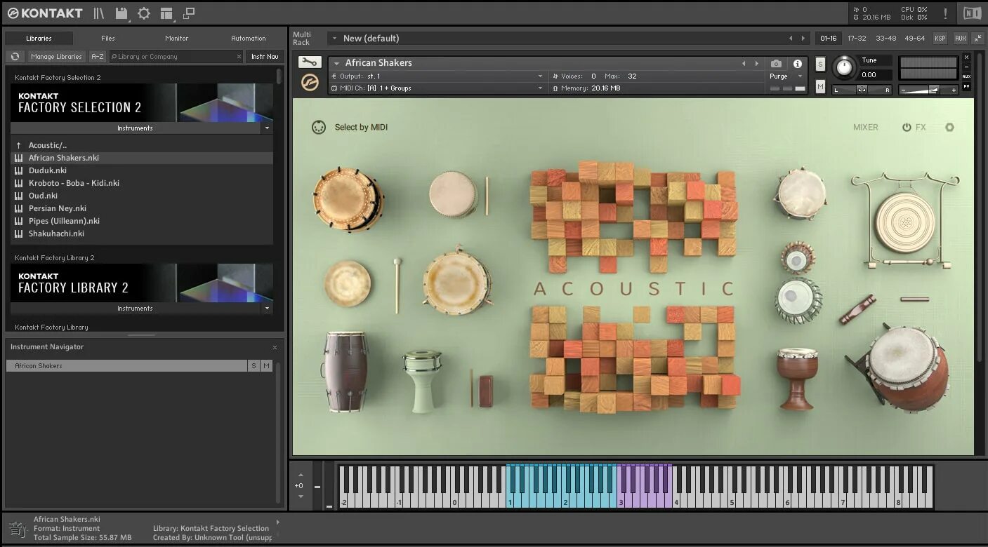Open the MIXER view

pyautogui.click(x=865, y=127)
